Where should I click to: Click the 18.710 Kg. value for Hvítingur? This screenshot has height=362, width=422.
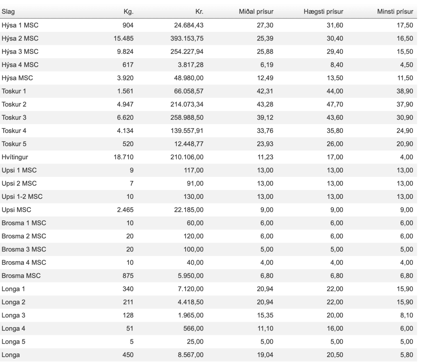click(123, 157)
